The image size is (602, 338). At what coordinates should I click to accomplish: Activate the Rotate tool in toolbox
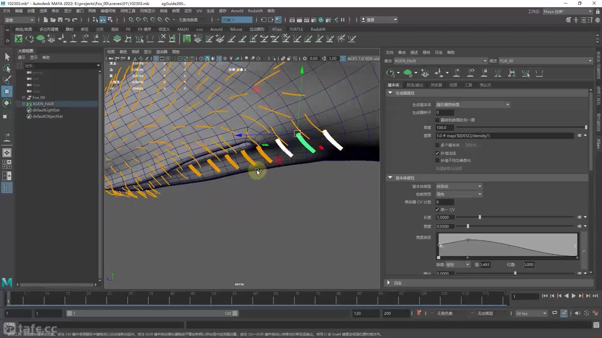click(x=7, y=103)
